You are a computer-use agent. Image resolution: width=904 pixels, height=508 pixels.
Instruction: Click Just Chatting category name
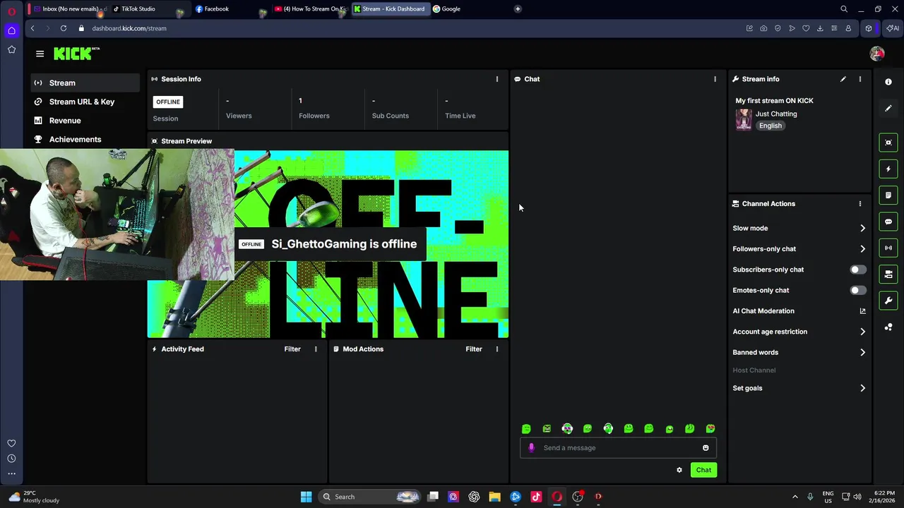(776, 114)
